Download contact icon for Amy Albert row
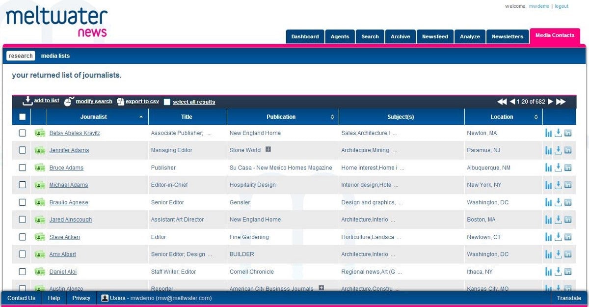Viewport: 589px width, 307px height. tap(558, 254)
